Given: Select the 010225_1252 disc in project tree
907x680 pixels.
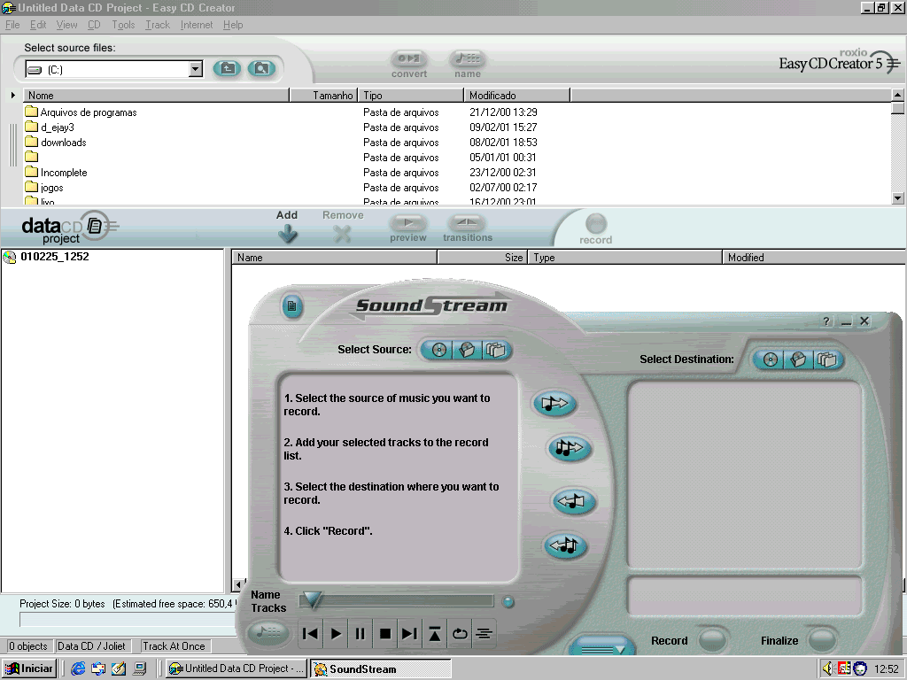Looking at the screenshot, I should [x=54, y=257].
